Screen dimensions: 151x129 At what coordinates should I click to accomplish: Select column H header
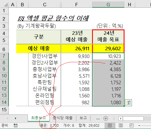tap(130, 5)
